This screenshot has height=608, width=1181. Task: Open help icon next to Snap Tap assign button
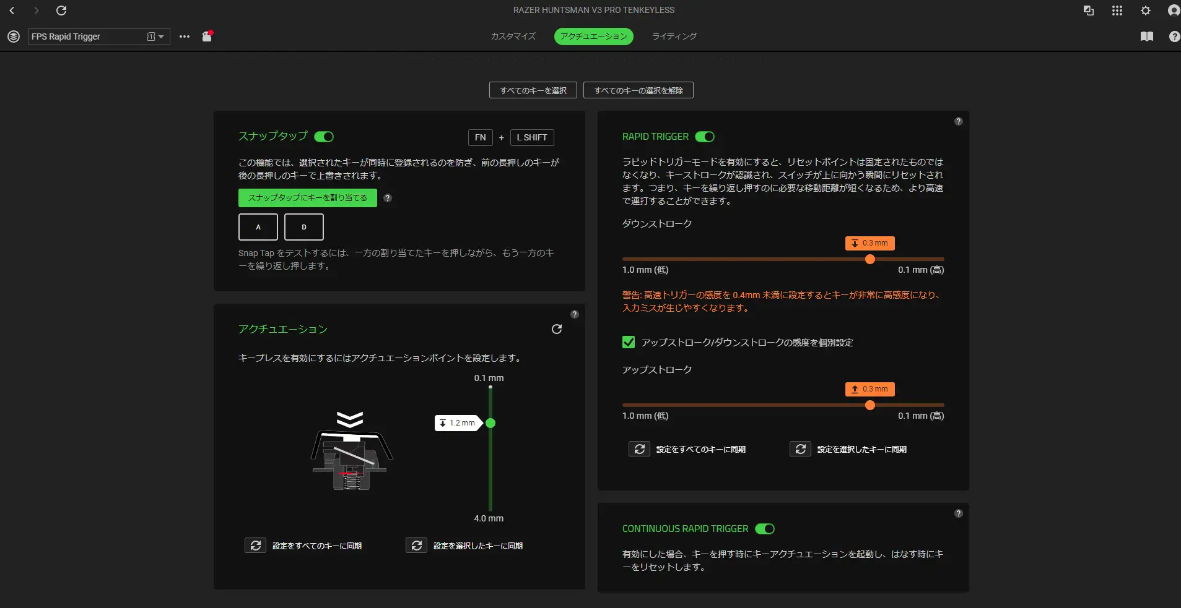coord(388,198)
